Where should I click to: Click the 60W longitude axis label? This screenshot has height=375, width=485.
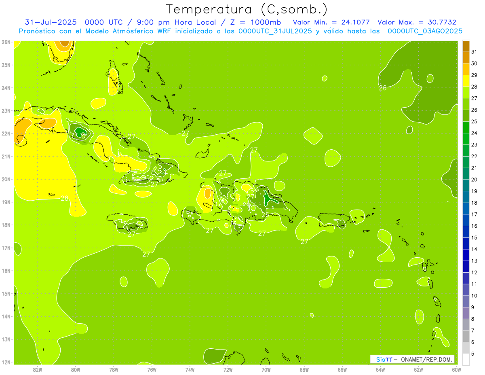(x=457, y=370)
